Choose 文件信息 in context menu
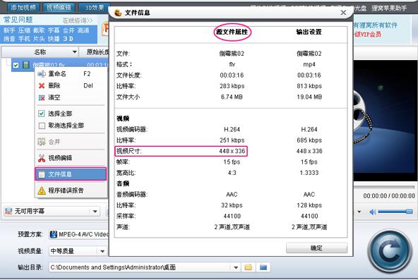The width and height of the screenshot is (418, 280). click(x=71, y=174)
